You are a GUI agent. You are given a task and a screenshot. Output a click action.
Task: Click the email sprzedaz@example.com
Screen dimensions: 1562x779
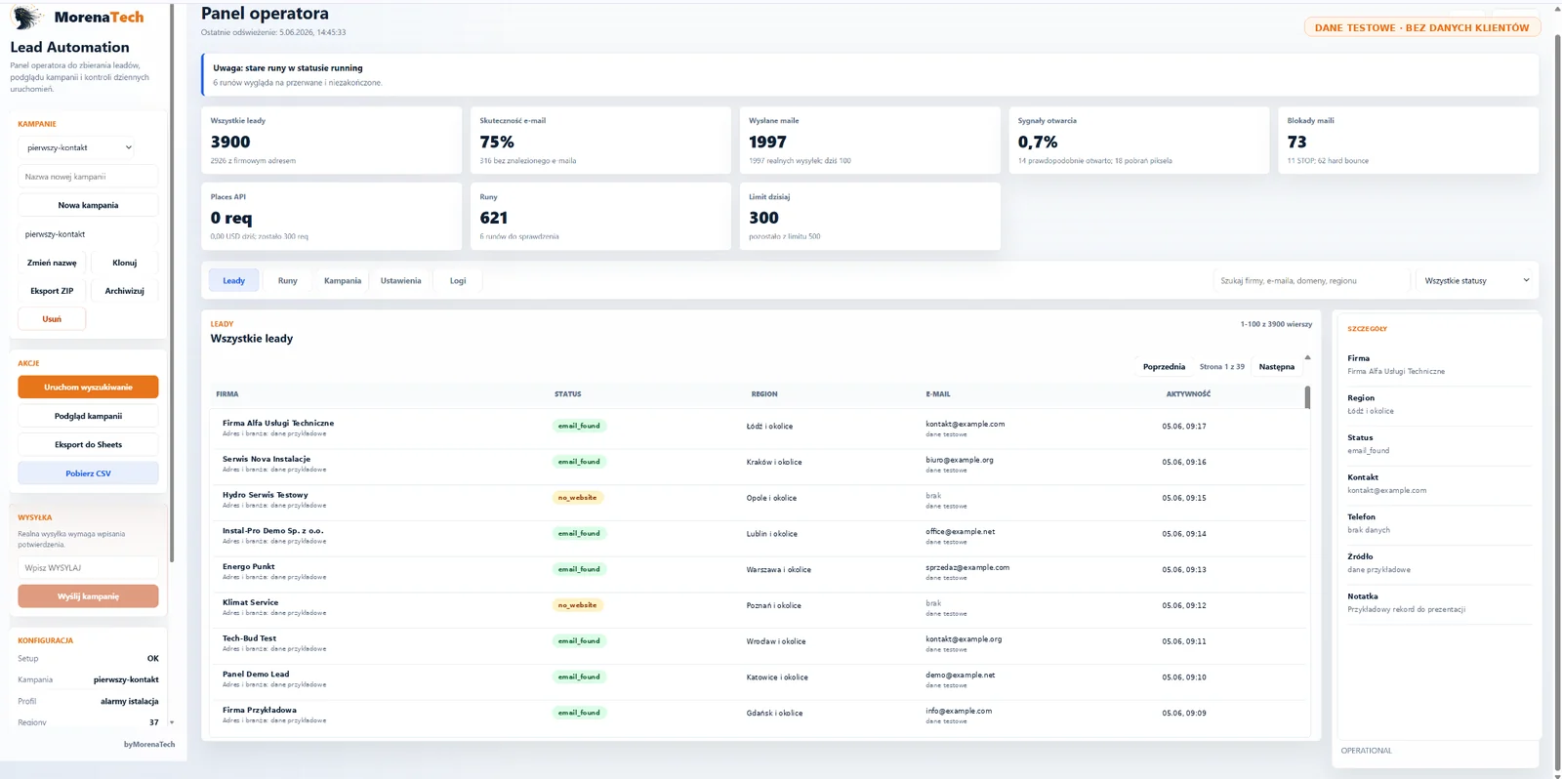pos(967,567)
